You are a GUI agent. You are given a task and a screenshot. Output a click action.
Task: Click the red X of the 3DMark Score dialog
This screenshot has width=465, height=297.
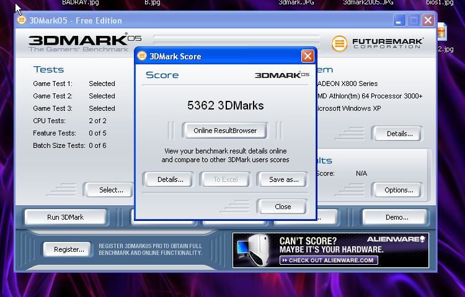308,56
